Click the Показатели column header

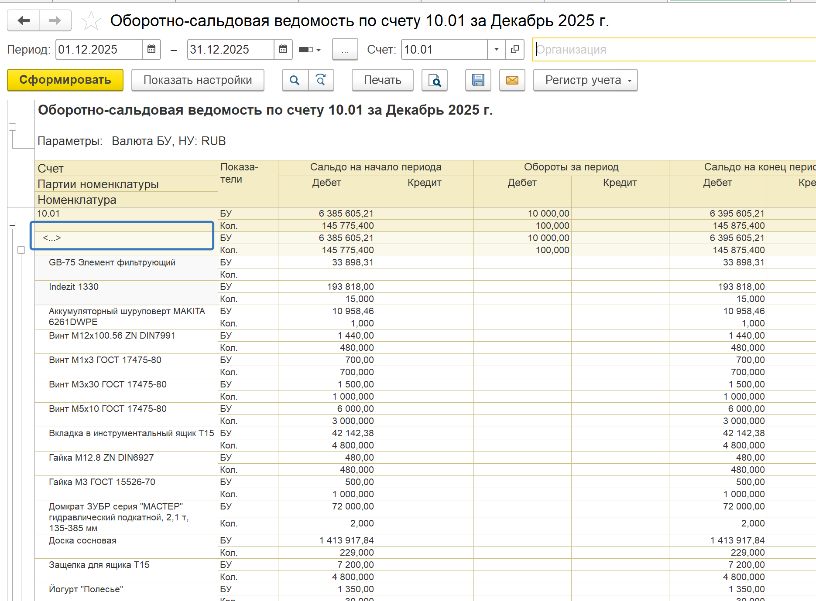248,183
